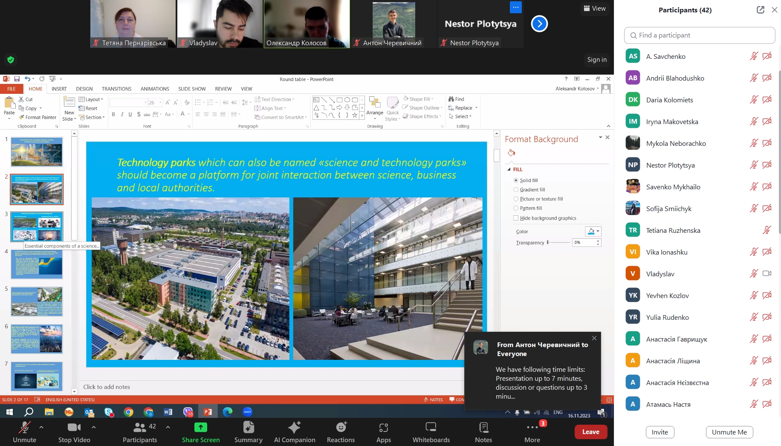Viewport: 781px width, 446px height.
Task: Click Sign in button
Action: coord(597,60)
